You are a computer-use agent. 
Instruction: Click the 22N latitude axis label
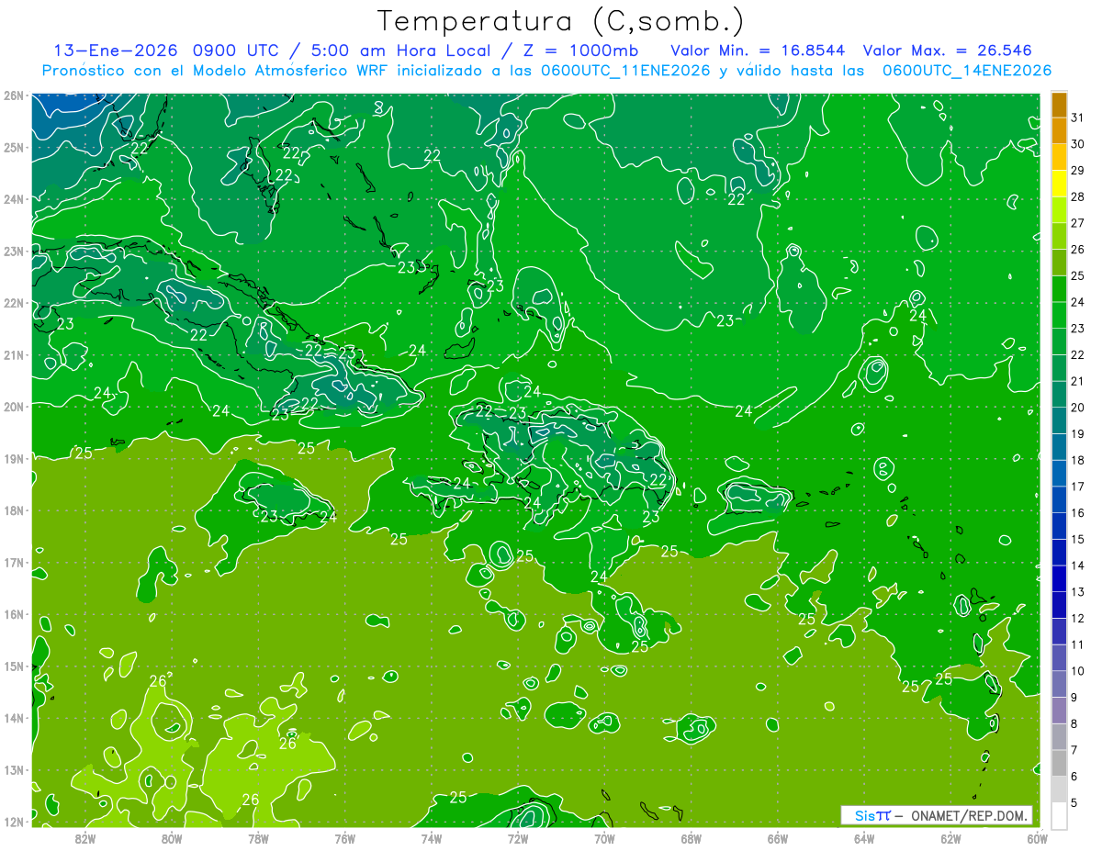13,303
